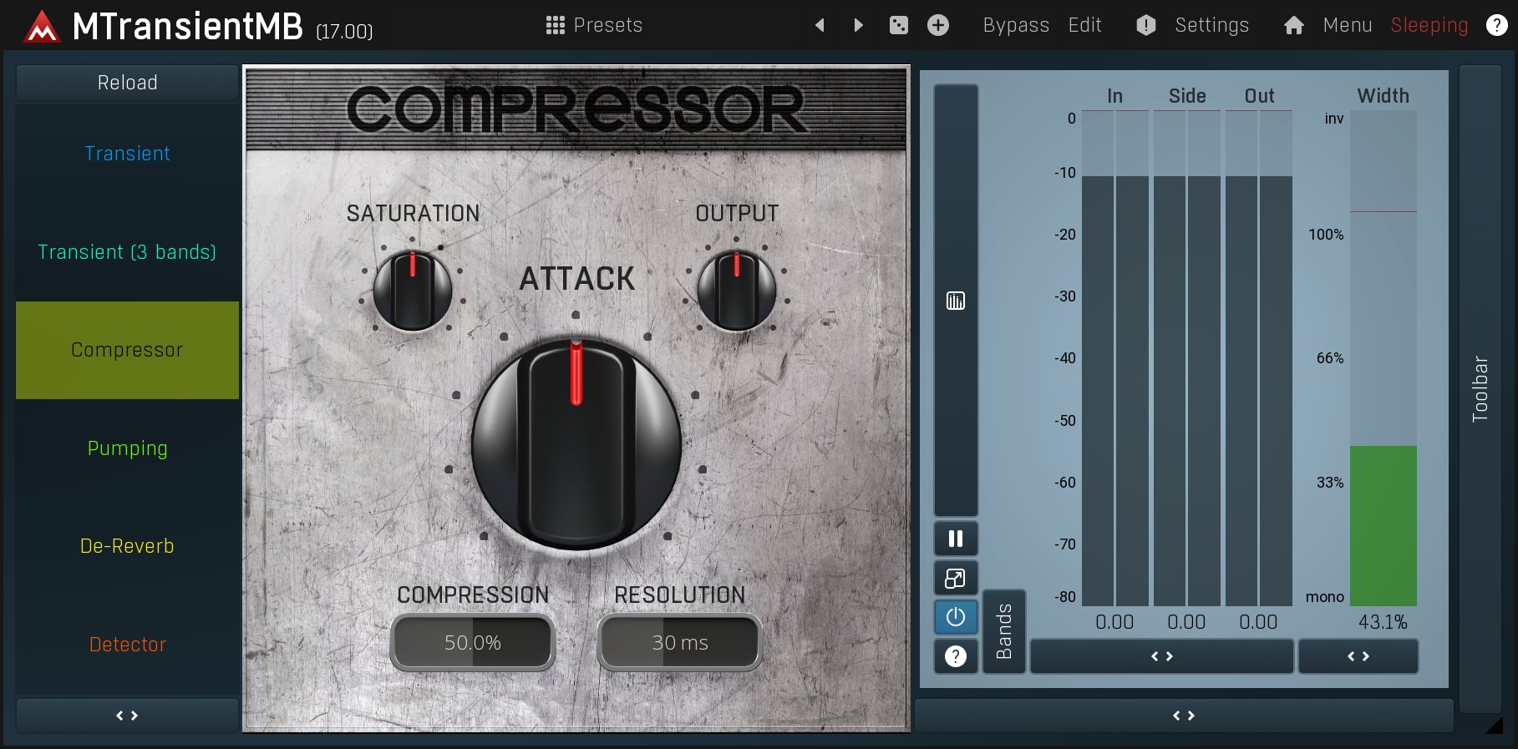Toggle the Bands meter view
1518x749 pixels.
(1004, 631)
